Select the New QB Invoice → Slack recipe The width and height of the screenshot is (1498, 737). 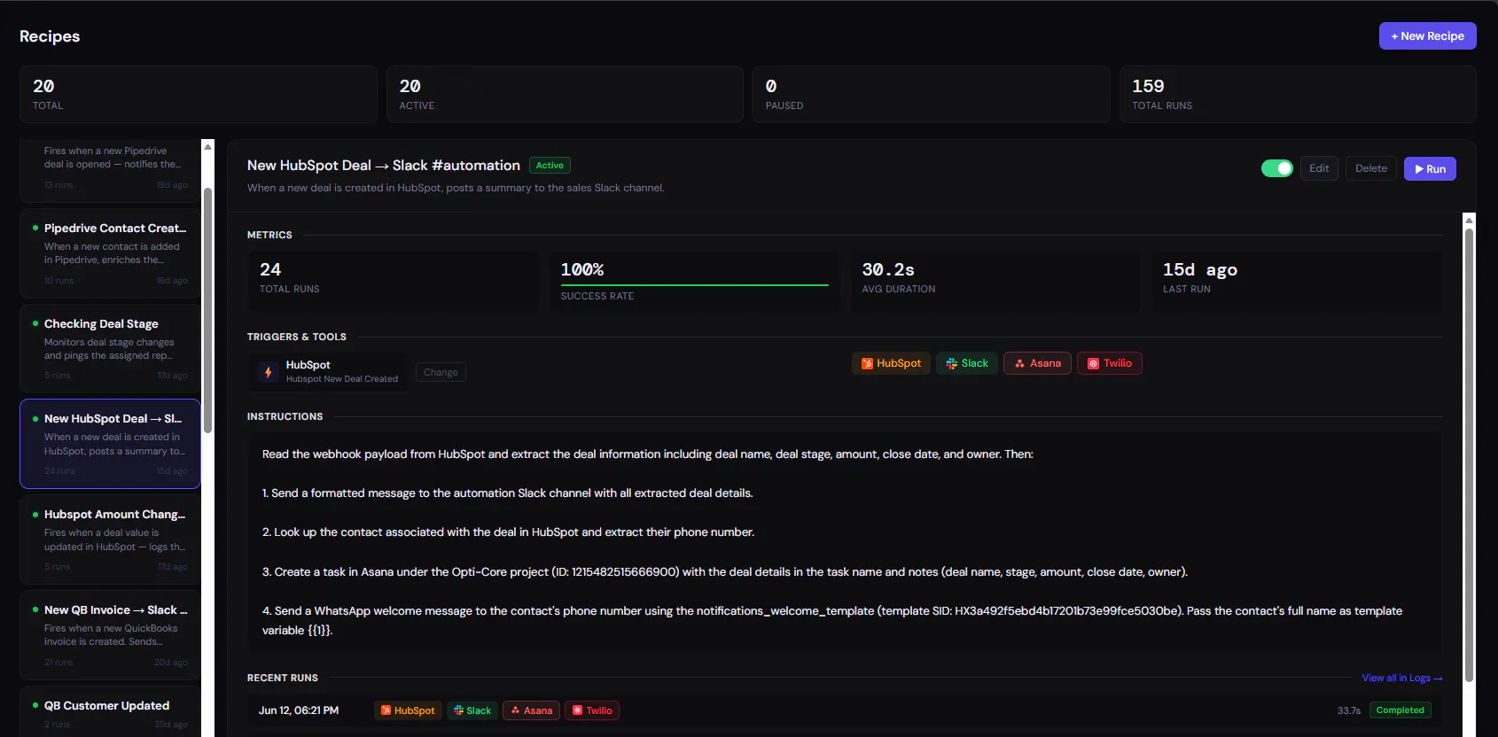coord(110,636)
